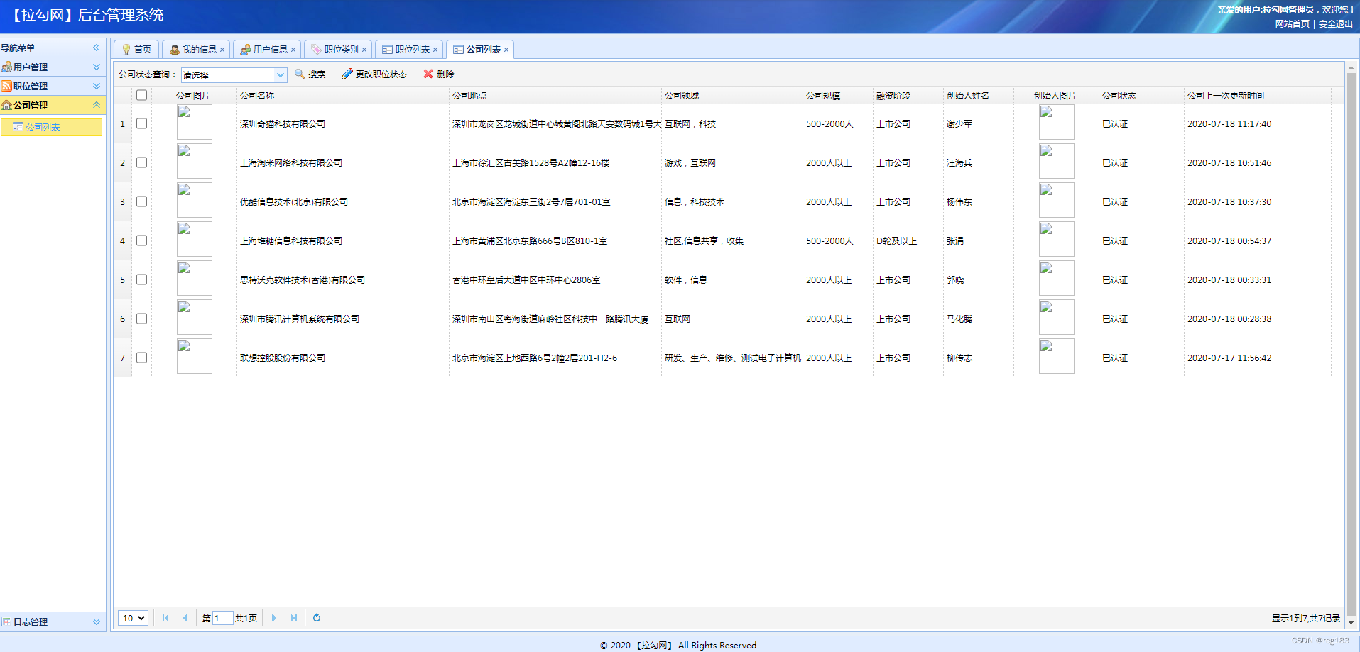Click company image of 上海淘米网络科技有限公司
The height and width of the screenshot is (652, 1360).
[x=194, y=161]
